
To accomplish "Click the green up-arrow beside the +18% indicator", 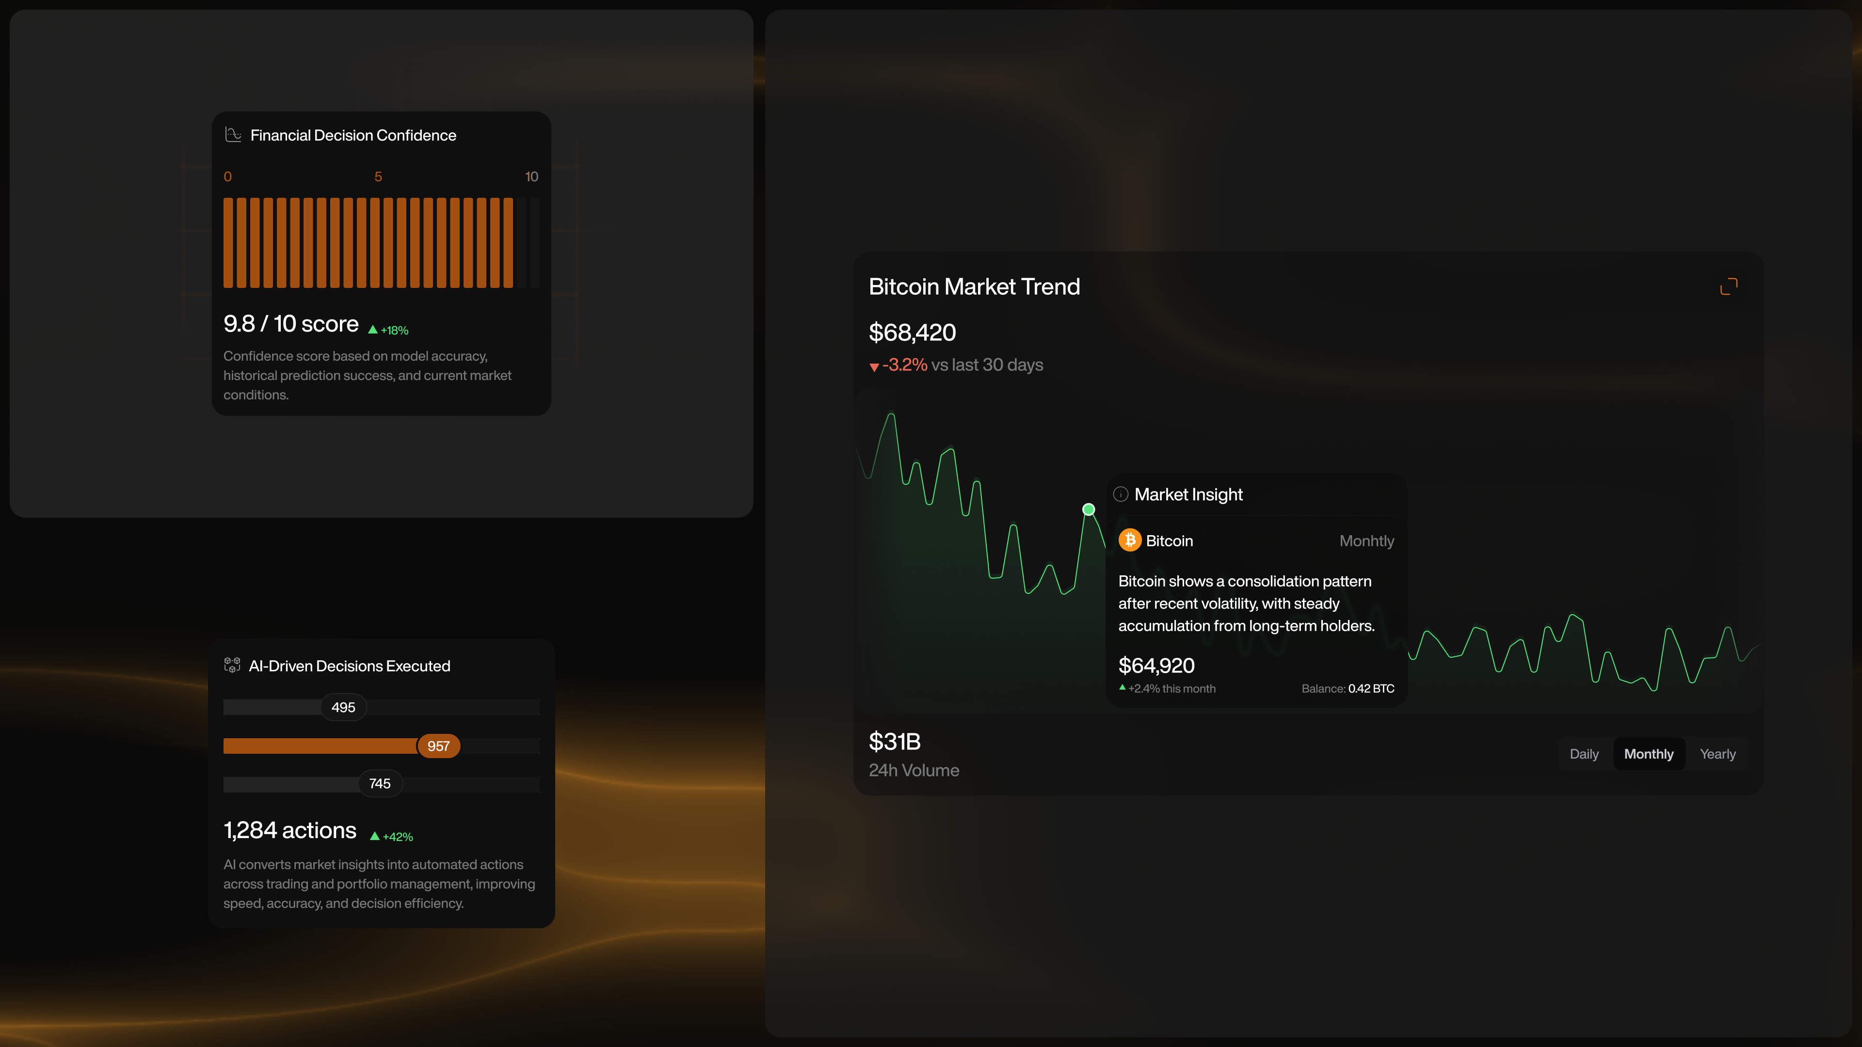I will tap(372, 330).
